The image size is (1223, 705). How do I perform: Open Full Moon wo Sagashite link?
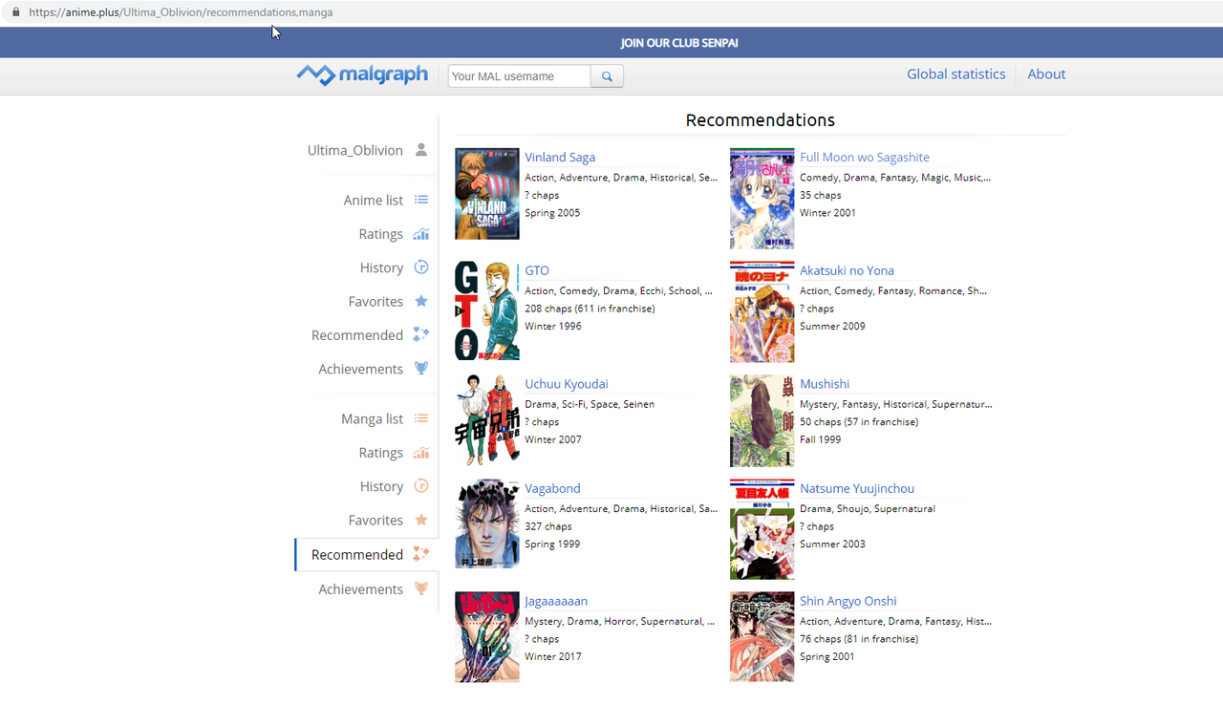[865, 158]
